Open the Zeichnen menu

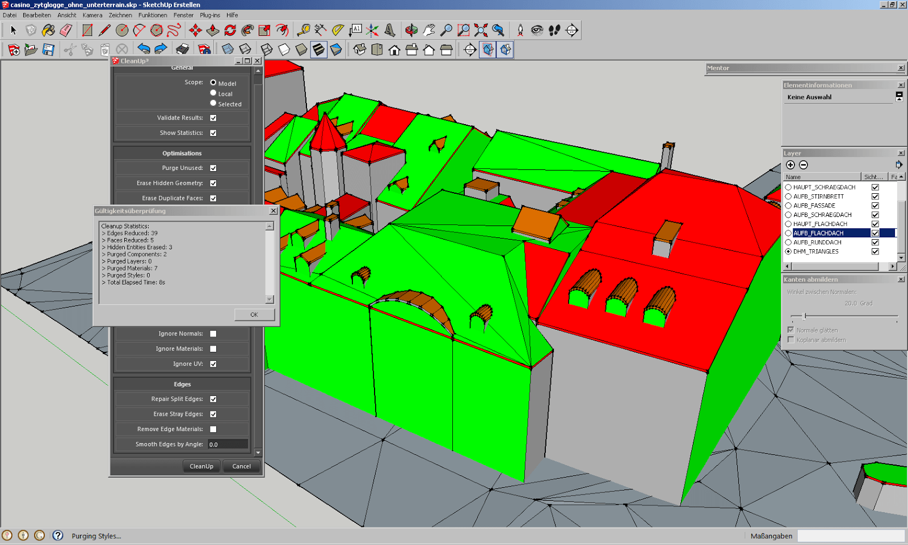tap(120, 15)
